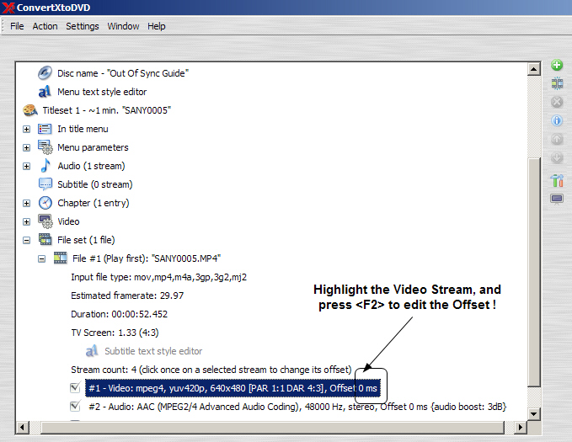
Task: Click the Menu parameters gear icon
Action: [x=45, y=147]
